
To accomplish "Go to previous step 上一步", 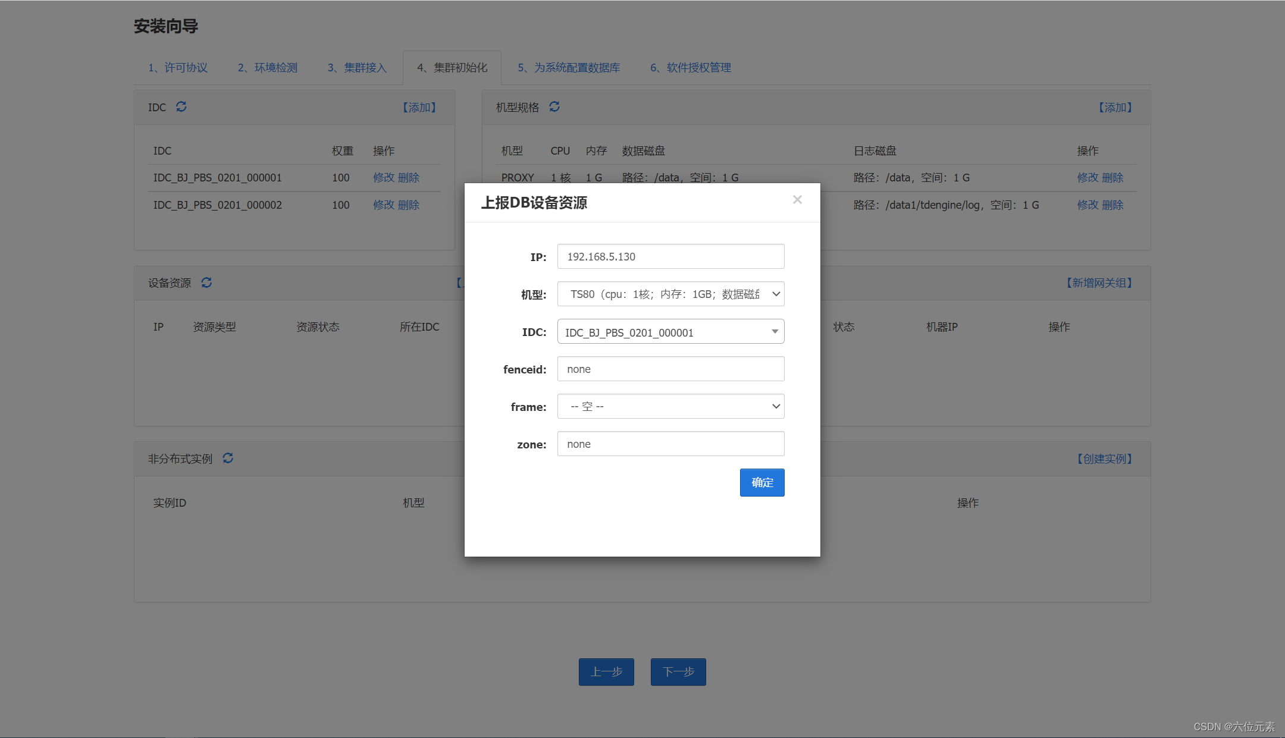I will pos(606,672).
